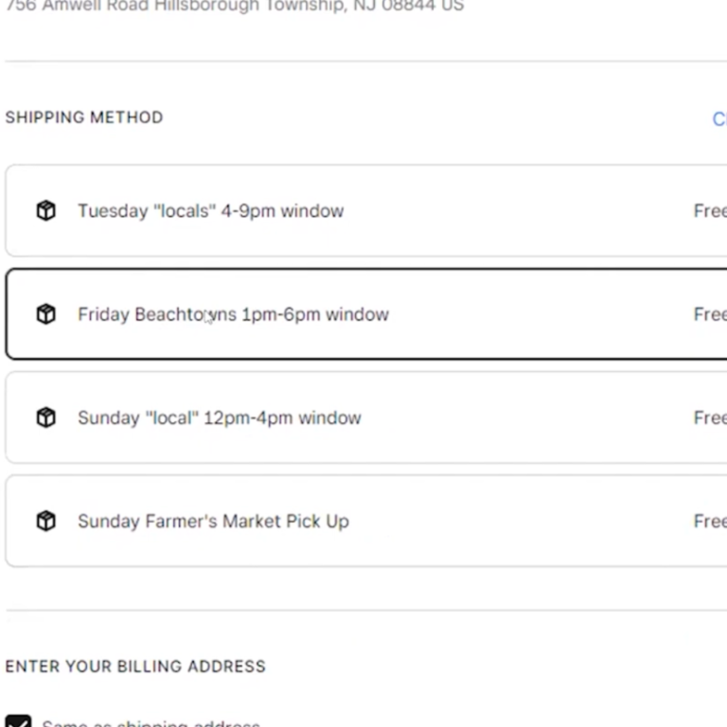Click the ENTER YOUR BILLING ADDRESS heading
The image size is (727, 727).
pos(135,666)
